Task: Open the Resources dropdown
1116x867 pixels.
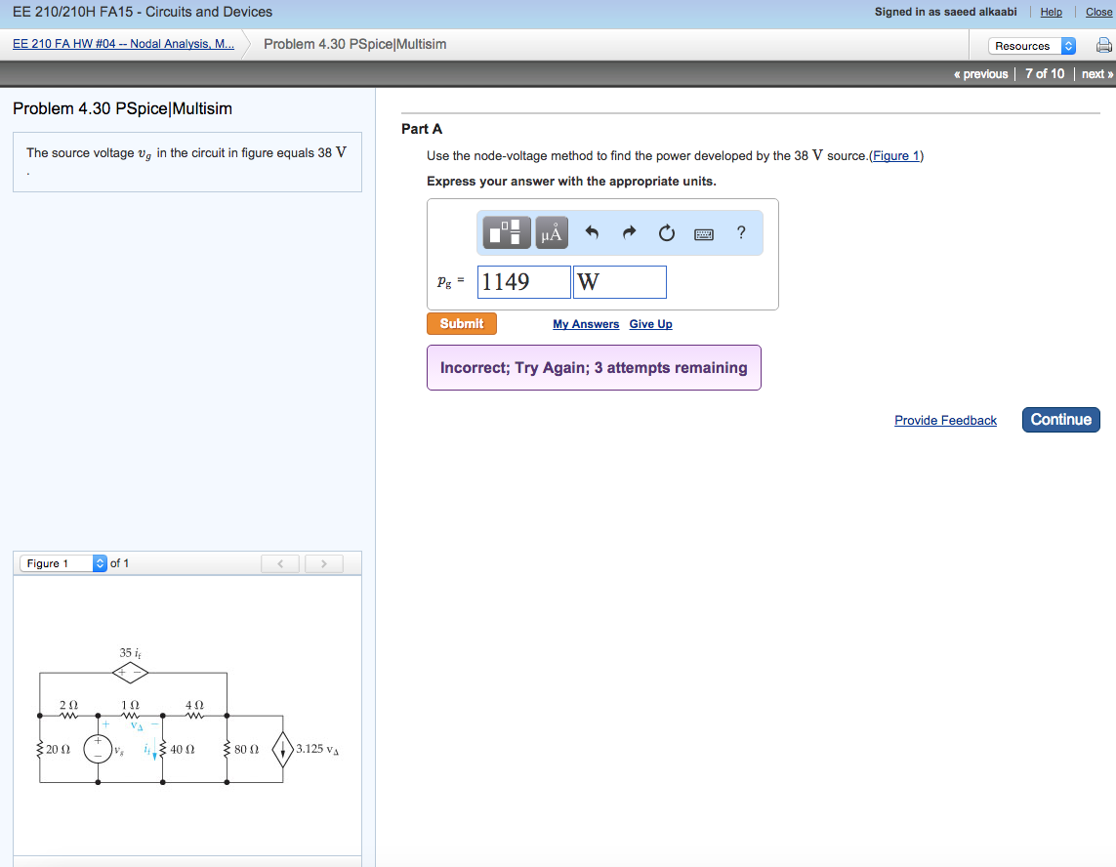Action: (x=1030, y=45)
